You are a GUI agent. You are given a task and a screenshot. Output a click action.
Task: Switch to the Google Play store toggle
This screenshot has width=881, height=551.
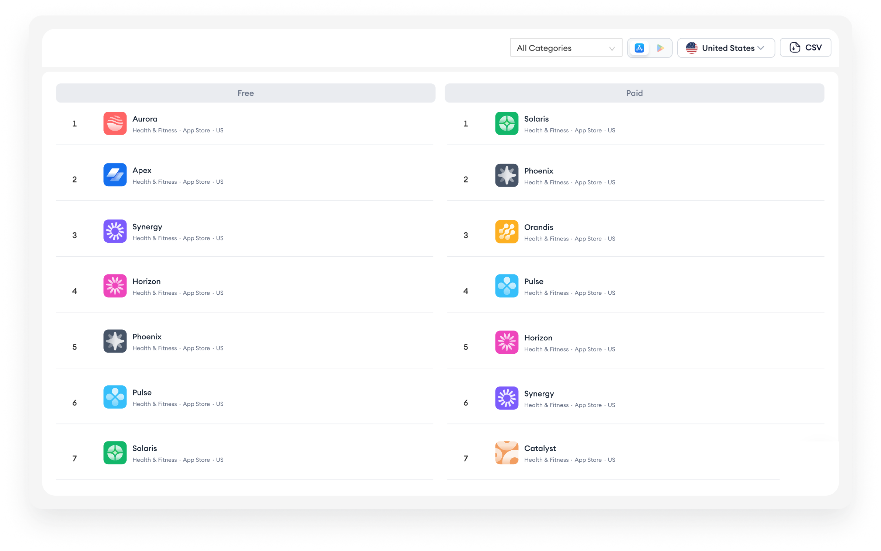click(660, 48)
